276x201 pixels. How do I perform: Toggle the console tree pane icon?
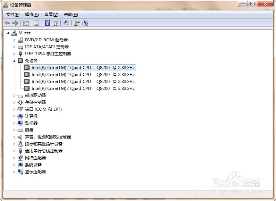26,23
